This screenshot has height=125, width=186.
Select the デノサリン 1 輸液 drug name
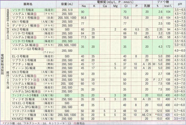click(24, 26)
